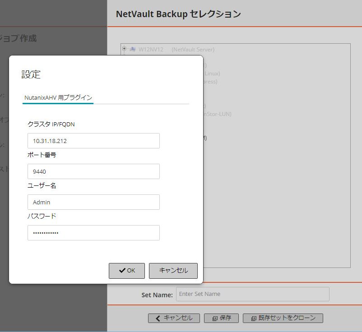362x332 pixels.
Task: Click the ポート番号 label
Action: pyautogui.click(x=42, y=155)
